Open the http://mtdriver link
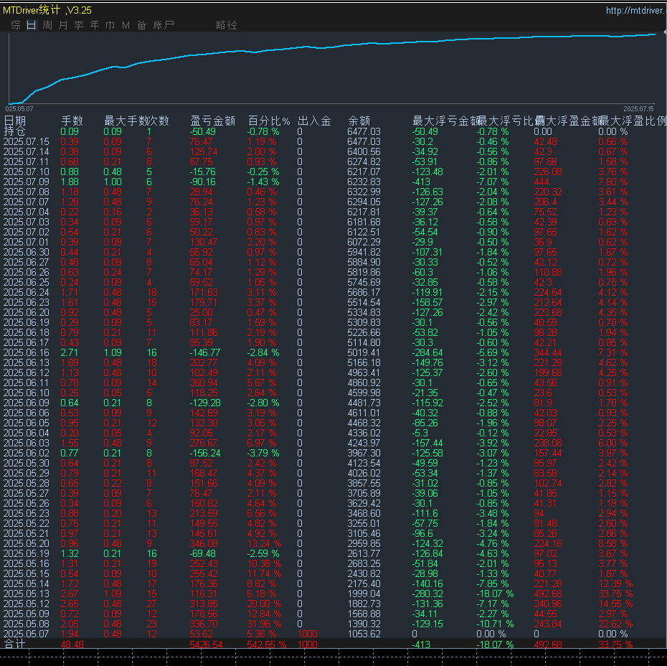The image size is (667, 666). click(635, 10)
